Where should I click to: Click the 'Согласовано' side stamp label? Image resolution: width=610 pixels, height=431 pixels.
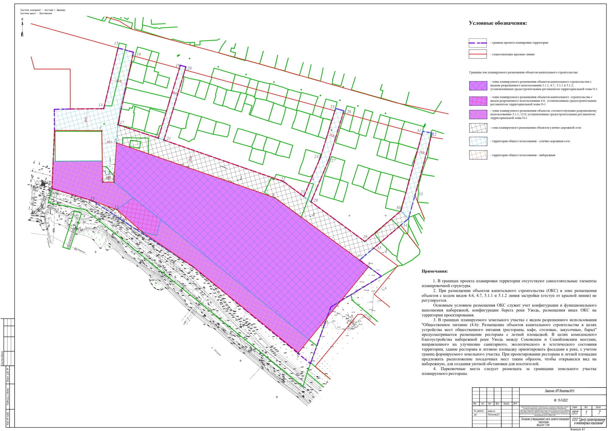(3, 358)
